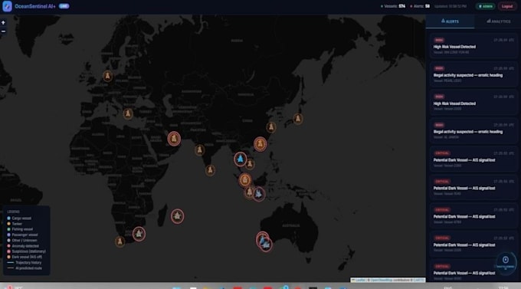This screenshot has width=521, height=289.
Task: Click the OceanSentinel AI+ title text
Action: (x=35, y=6)
